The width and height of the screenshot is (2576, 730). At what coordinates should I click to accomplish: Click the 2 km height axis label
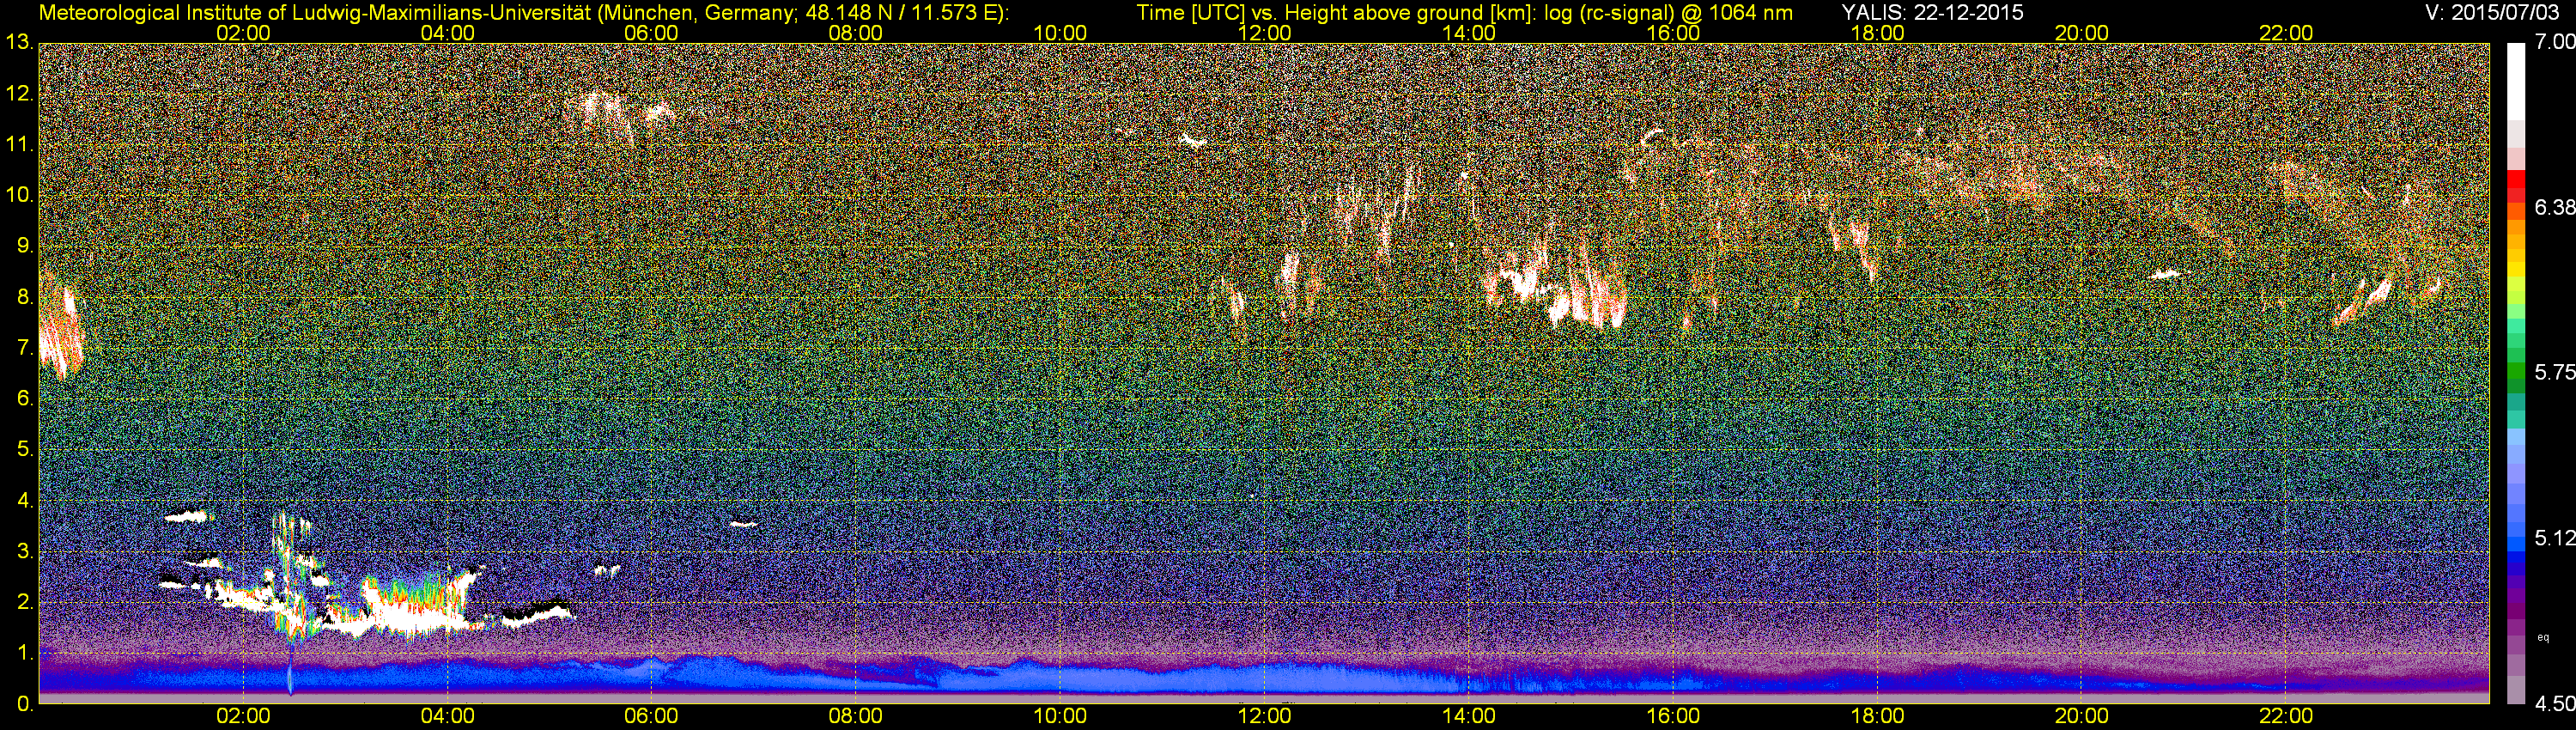[24, 602]
